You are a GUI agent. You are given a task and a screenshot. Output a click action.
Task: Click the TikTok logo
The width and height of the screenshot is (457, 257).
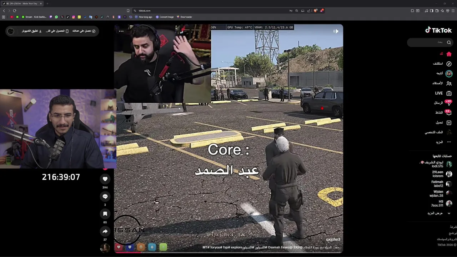[x=438, y=30]
